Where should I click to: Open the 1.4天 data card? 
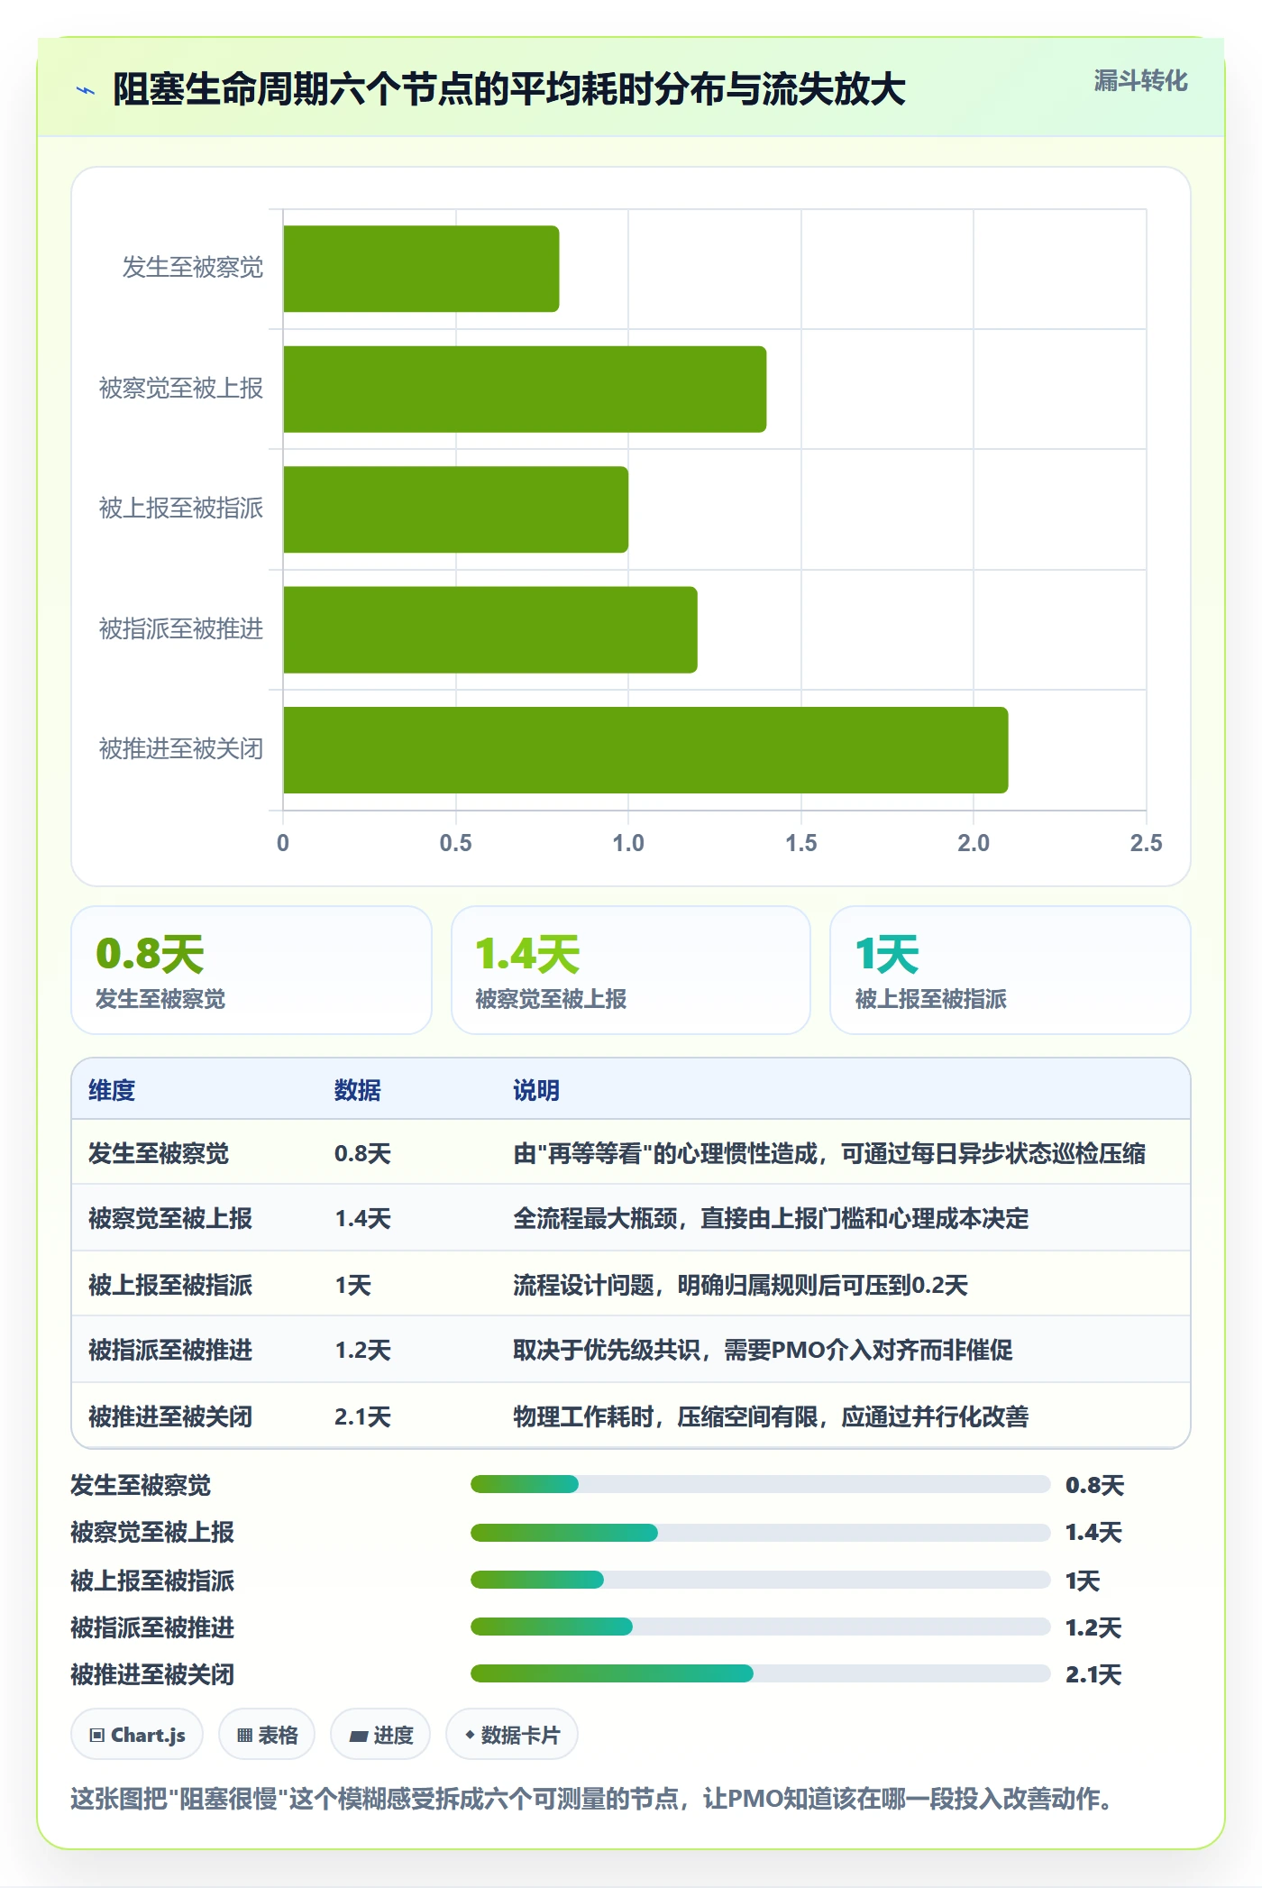coord(631,970)
